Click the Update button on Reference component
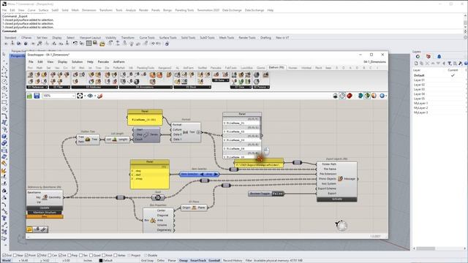The width and height of the screenshot is (468, 263). [x=45, y=207]
